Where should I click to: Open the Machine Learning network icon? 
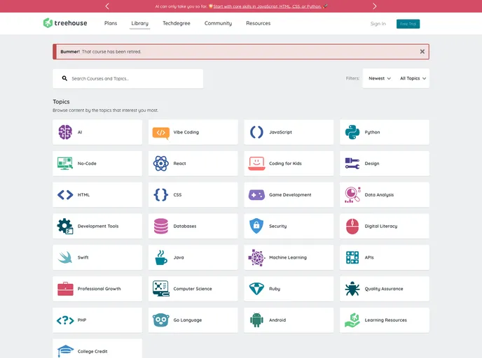click(x=256, y=257)
